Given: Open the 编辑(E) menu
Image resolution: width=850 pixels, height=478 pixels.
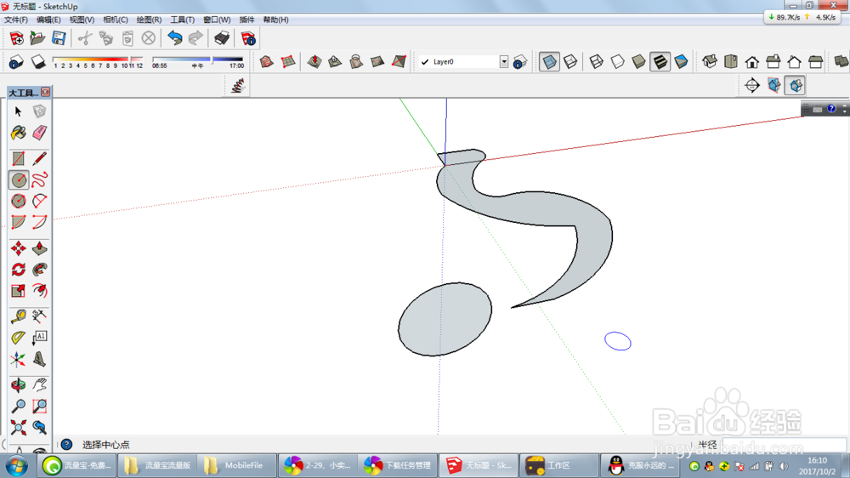Looking at the screenshot, I should 48,20.
